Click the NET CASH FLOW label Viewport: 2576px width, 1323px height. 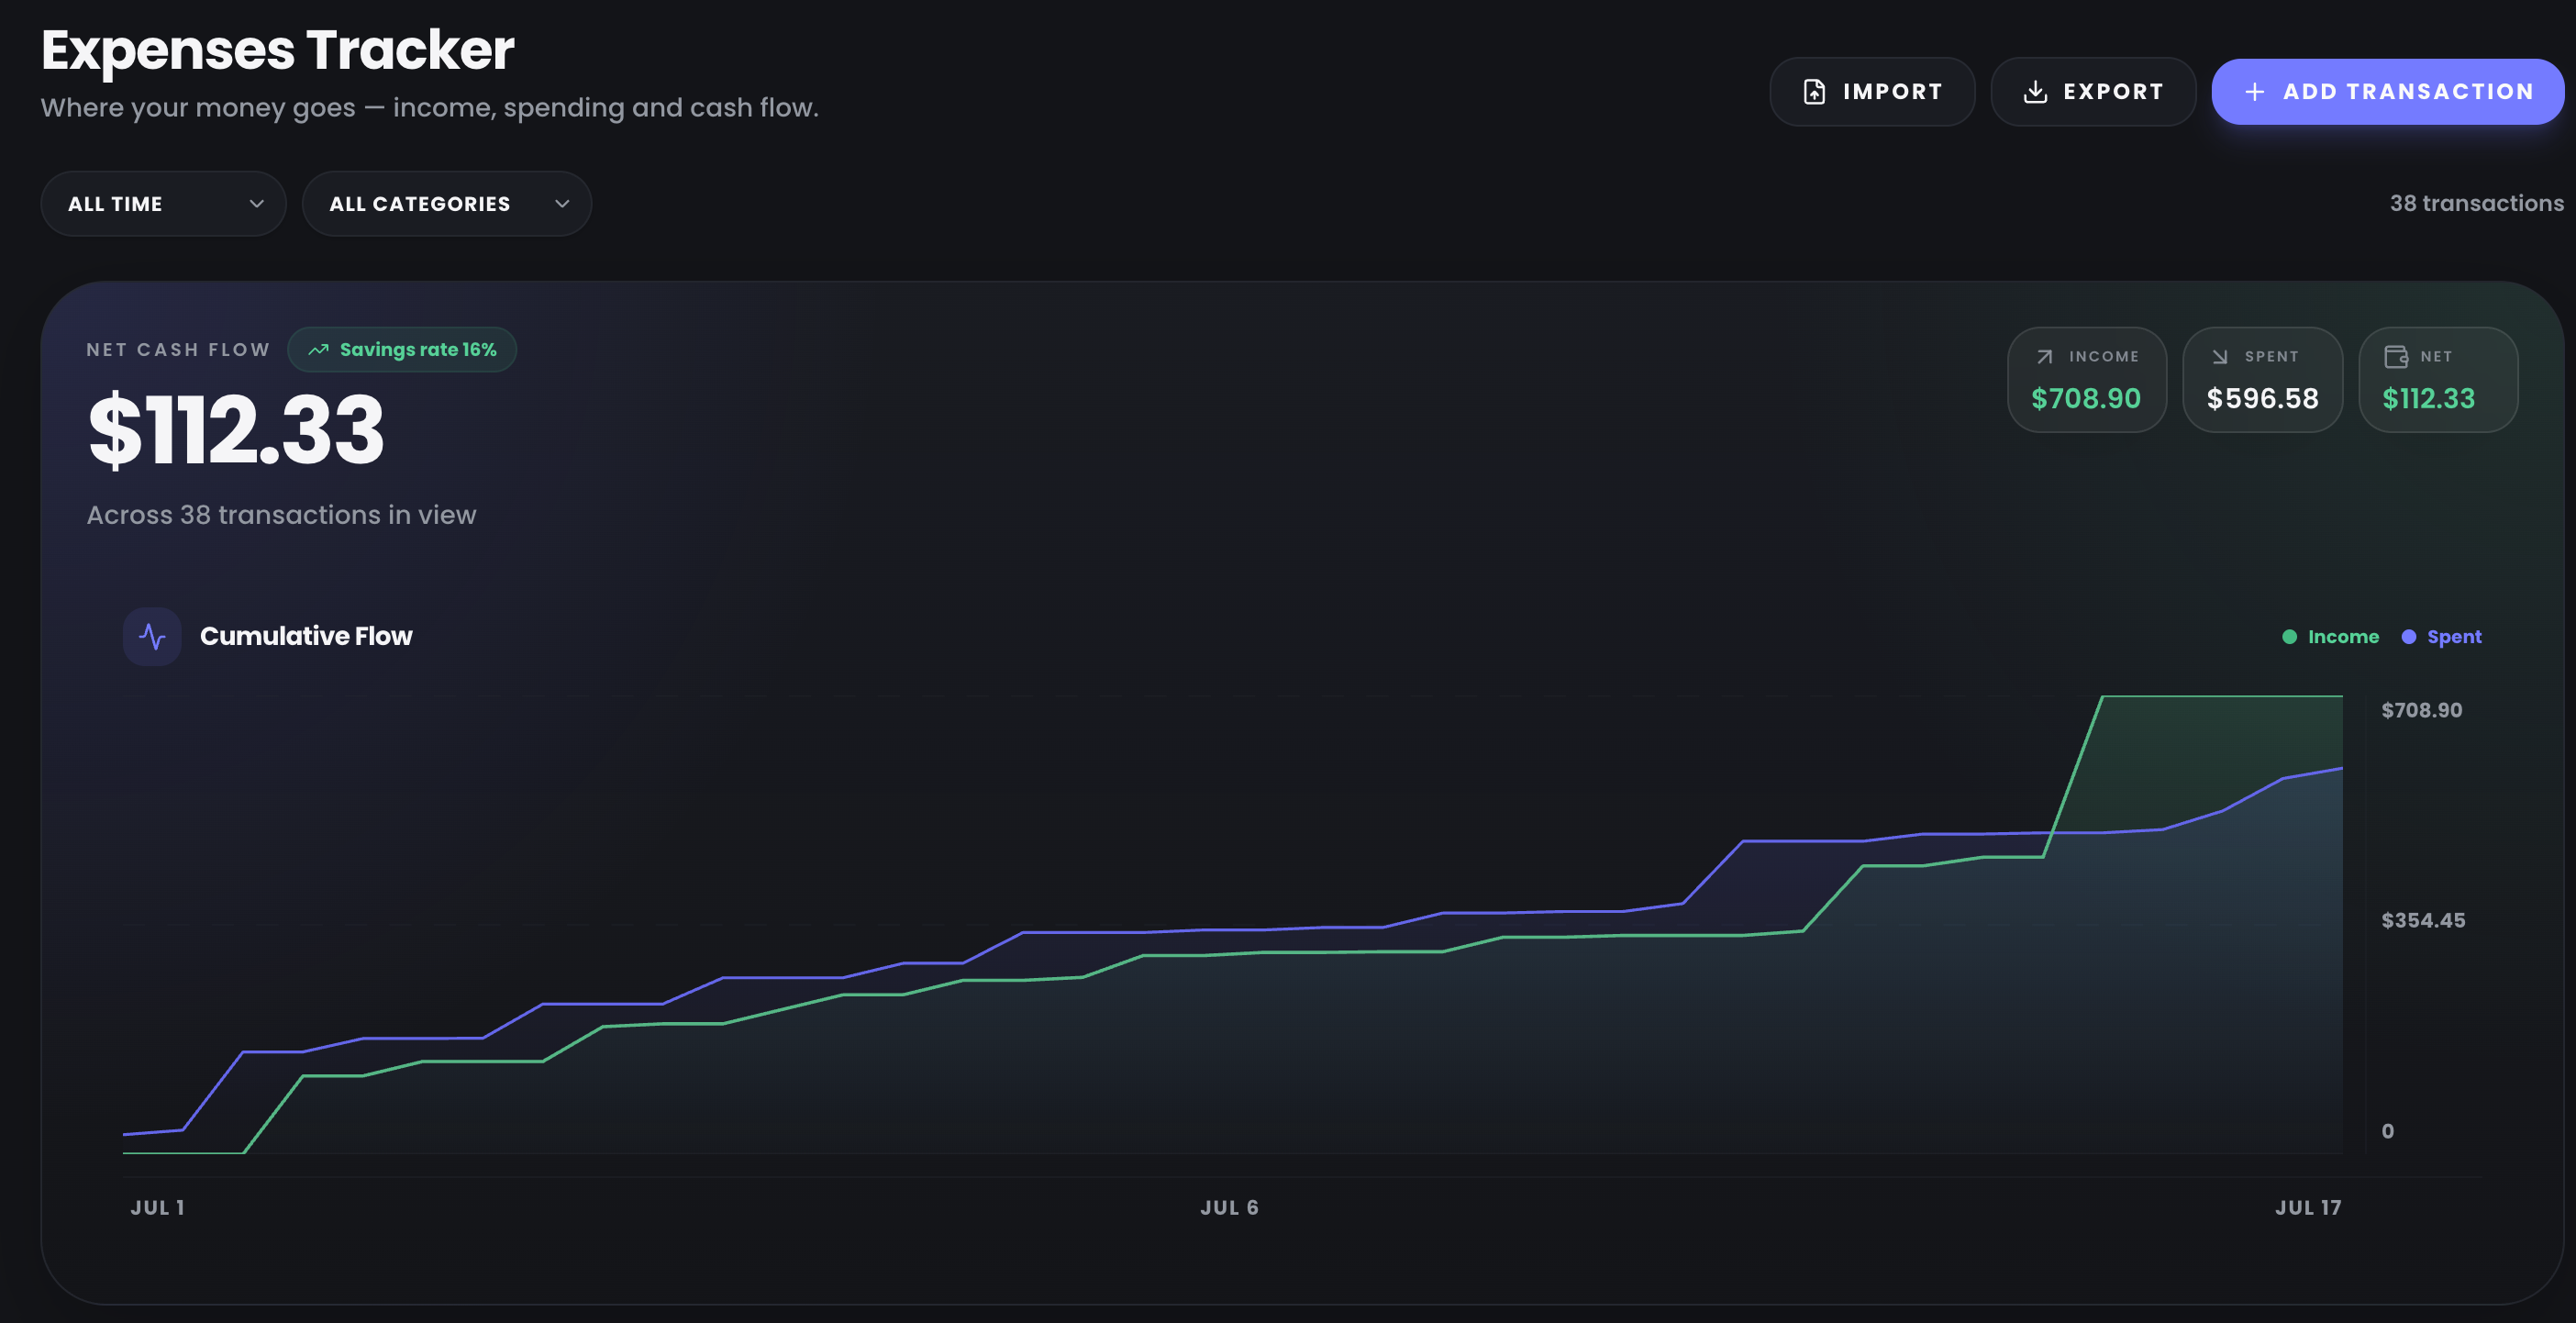pyautogui.click(x=178, y=350)
